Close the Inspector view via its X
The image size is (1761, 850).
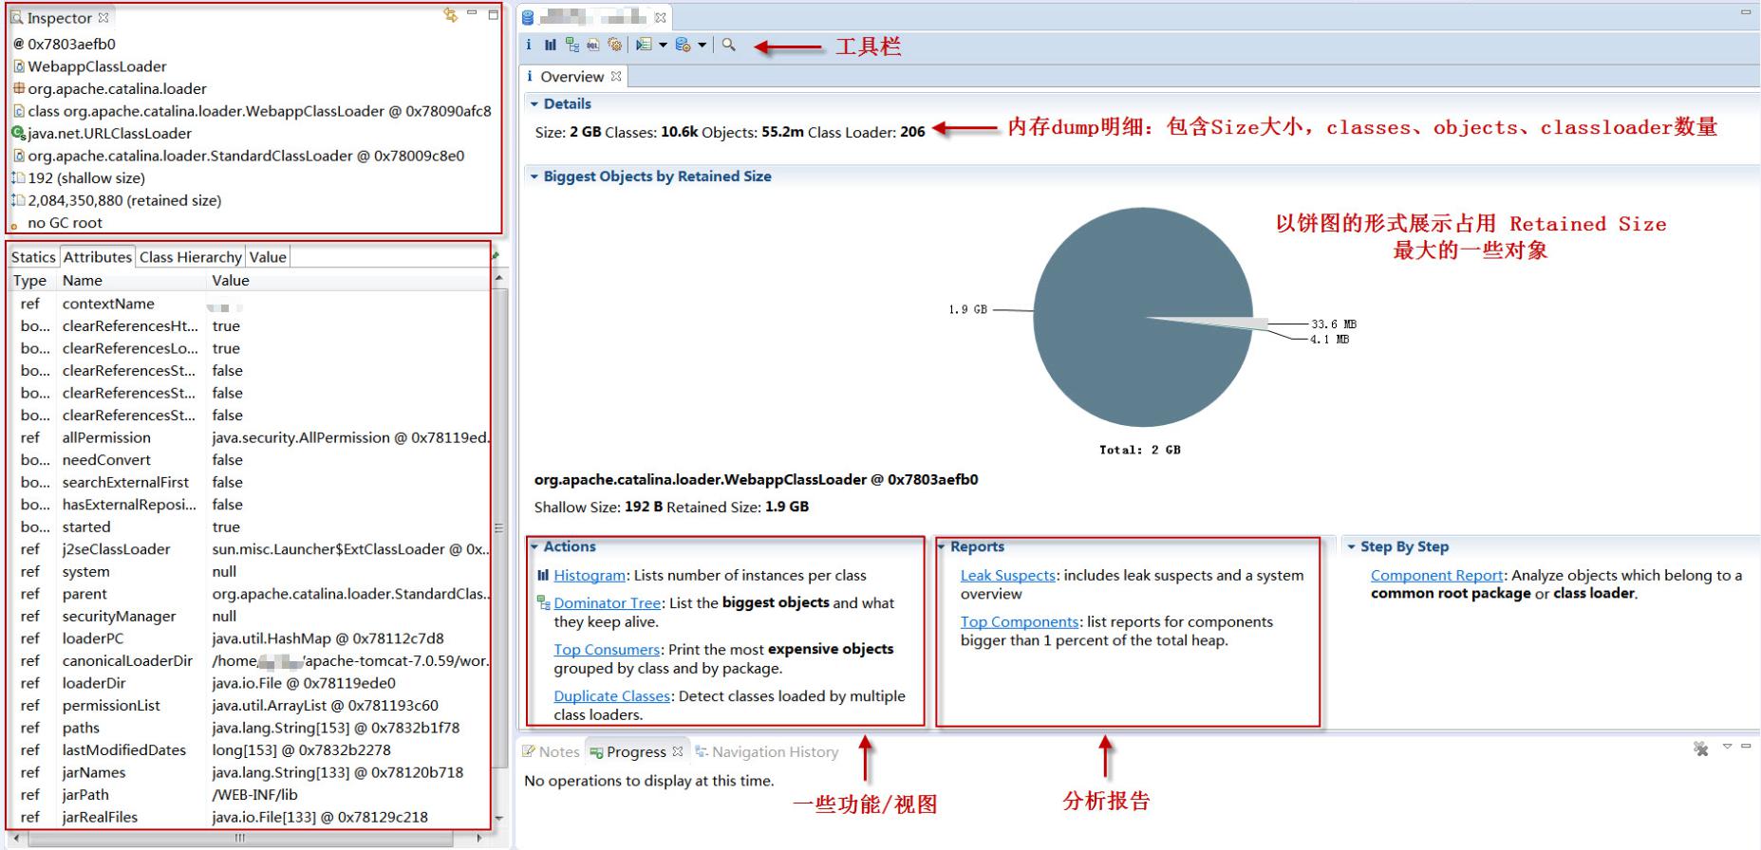pos(103,17)
